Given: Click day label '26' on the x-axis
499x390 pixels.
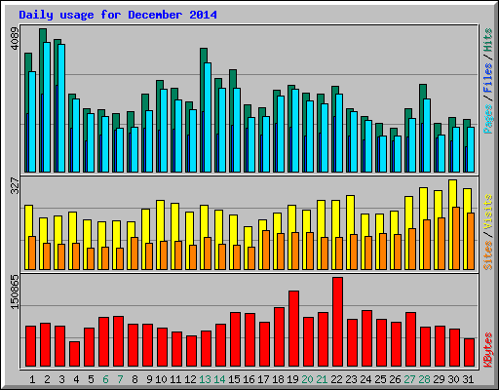Looking at the screenshot, I should (x=395, y=379).
